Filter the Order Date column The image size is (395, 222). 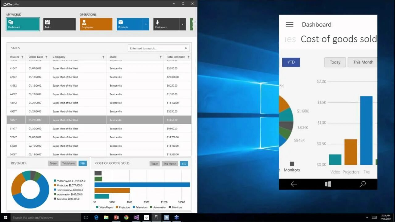click(x=46, y=57)
